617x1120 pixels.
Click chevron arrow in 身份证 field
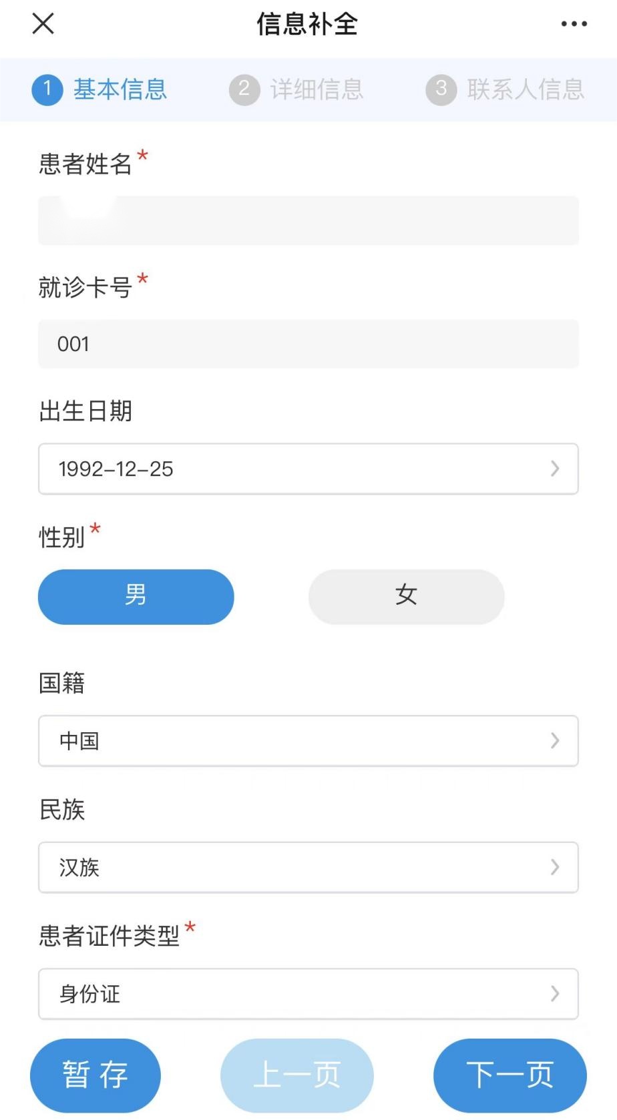pyautogui.click(x=555, y=994)
